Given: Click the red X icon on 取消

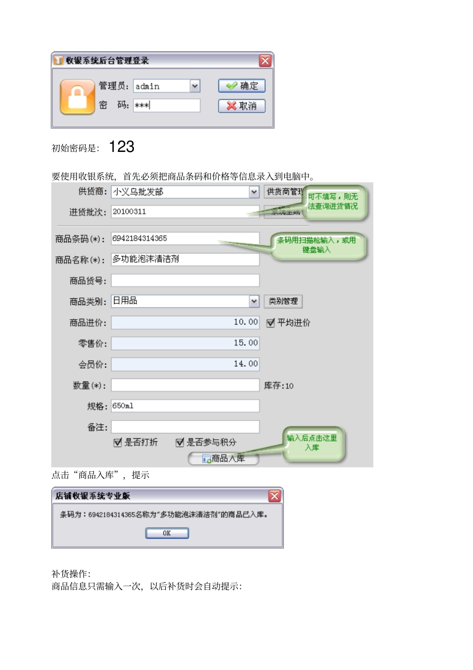Looking at the screenshot, I should pyautogui.click(x=231, y=106).
